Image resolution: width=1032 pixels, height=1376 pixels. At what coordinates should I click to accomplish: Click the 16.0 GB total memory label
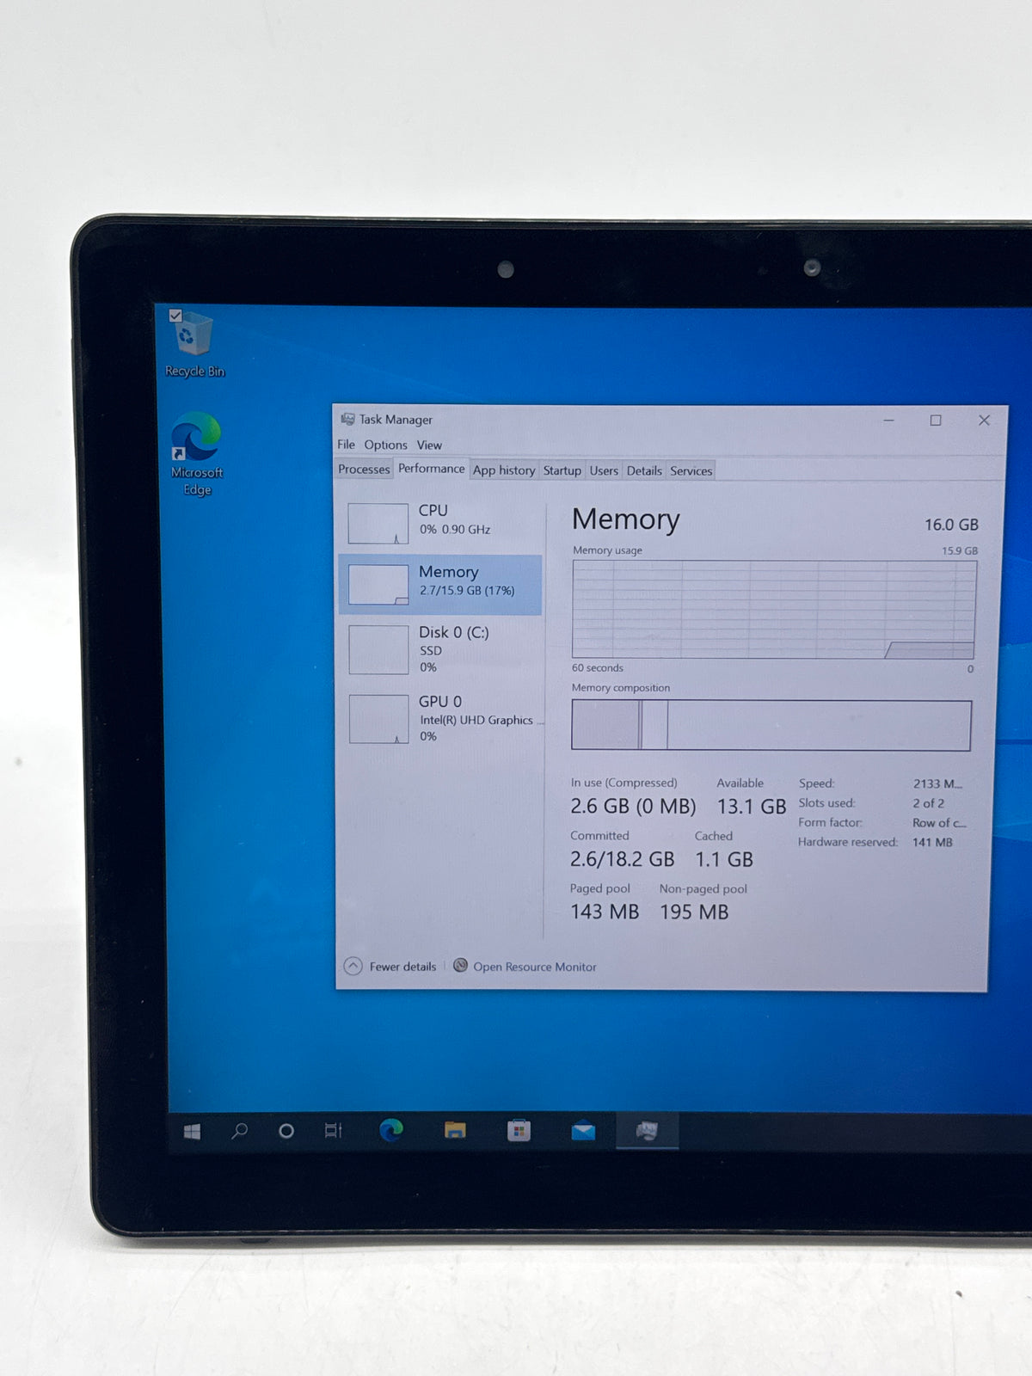[x=951, y=525]
